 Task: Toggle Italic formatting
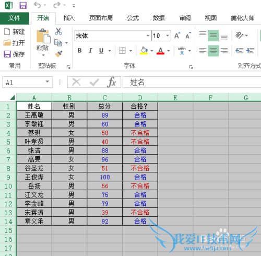(90, 51)
